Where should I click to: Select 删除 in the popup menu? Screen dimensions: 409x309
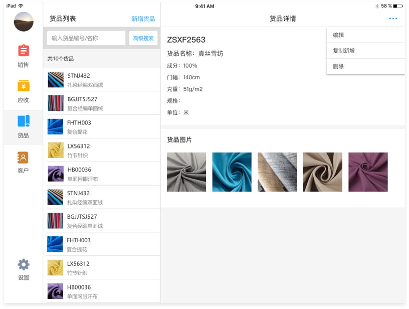365,66
